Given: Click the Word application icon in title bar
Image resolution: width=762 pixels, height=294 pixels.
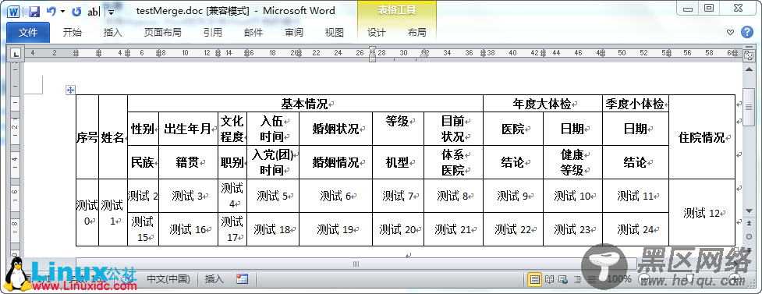Looking at the screenshot, I should [13, 11].
